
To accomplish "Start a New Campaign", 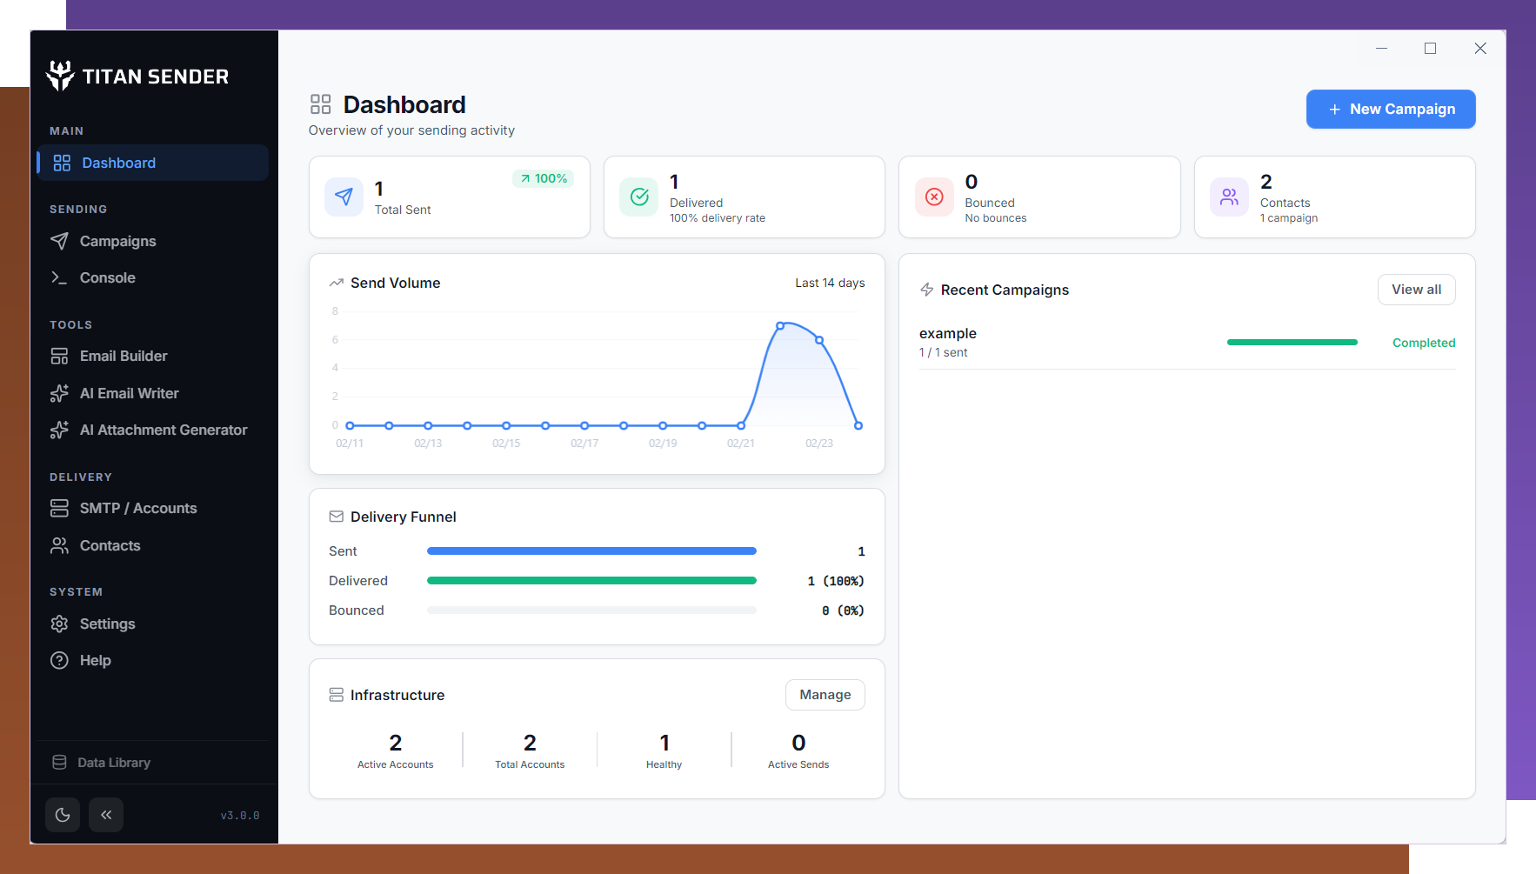I will pos(1390,109).
